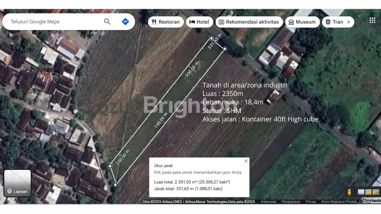Image resolution: width=381 pixels, height=214 pixels.
Task: Open the Lapisan layers switcher
Action: click(18, 183)
